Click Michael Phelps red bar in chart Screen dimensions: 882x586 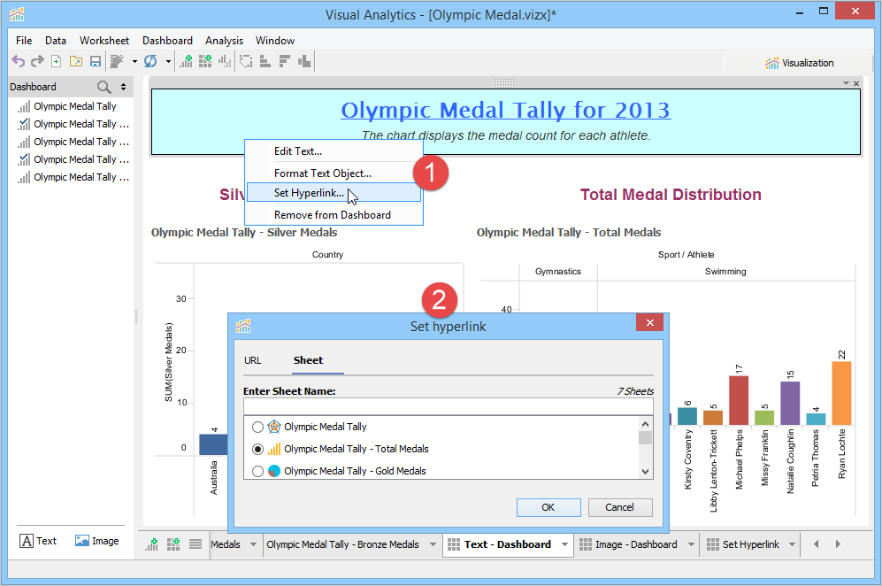pyautogui.click(x=739, y=400)
